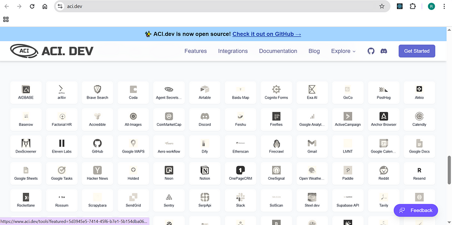Choose the SerpApi integration card
The image size is (452, 225).
pos(205,201)
